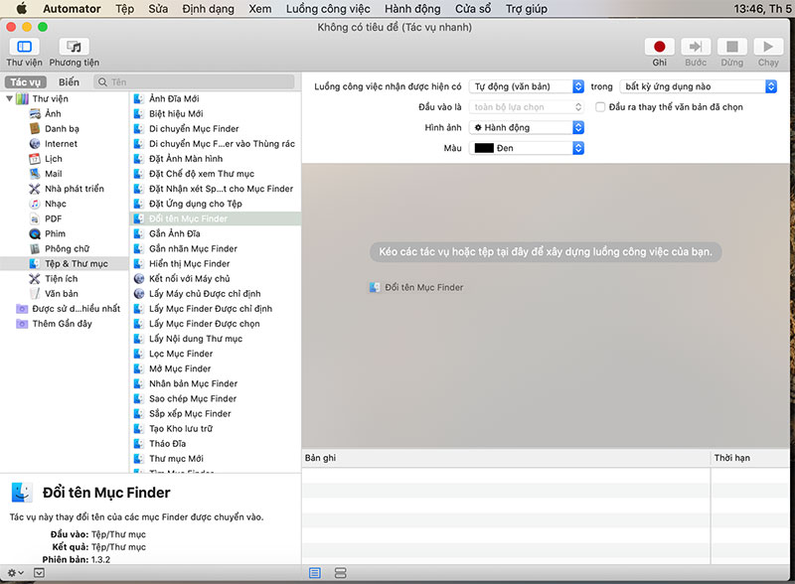This screenshot has width=795, height=584.
Task: Stop workflow with the Dừng button
Action: click(732, 47)
